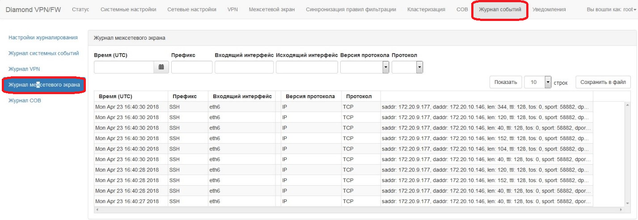Open the Журнал событий tab

500,9
